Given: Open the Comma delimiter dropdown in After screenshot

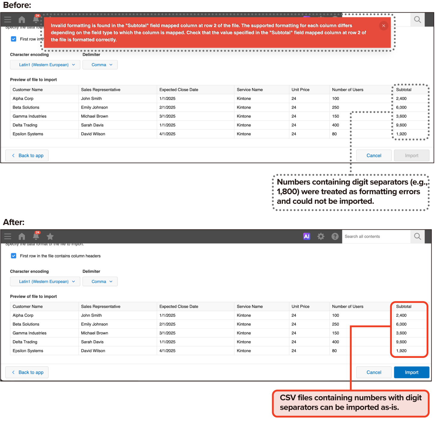Looking at the screenshot, I should pos(100,282).
